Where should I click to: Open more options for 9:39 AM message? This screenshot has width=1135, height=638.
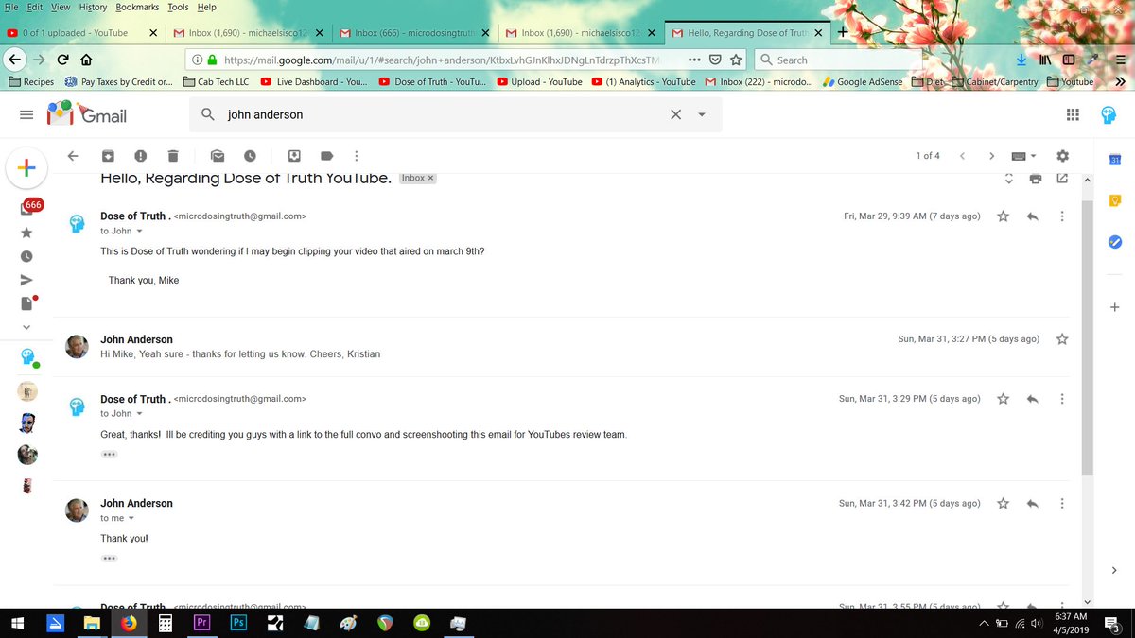(x=1062, y=216)
